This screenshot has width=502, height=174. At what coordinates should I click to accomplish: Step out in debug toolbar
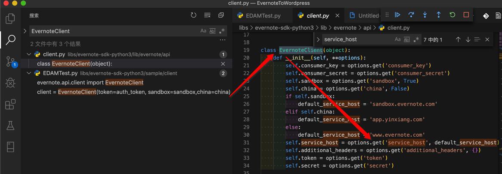[x=439, y=15]
